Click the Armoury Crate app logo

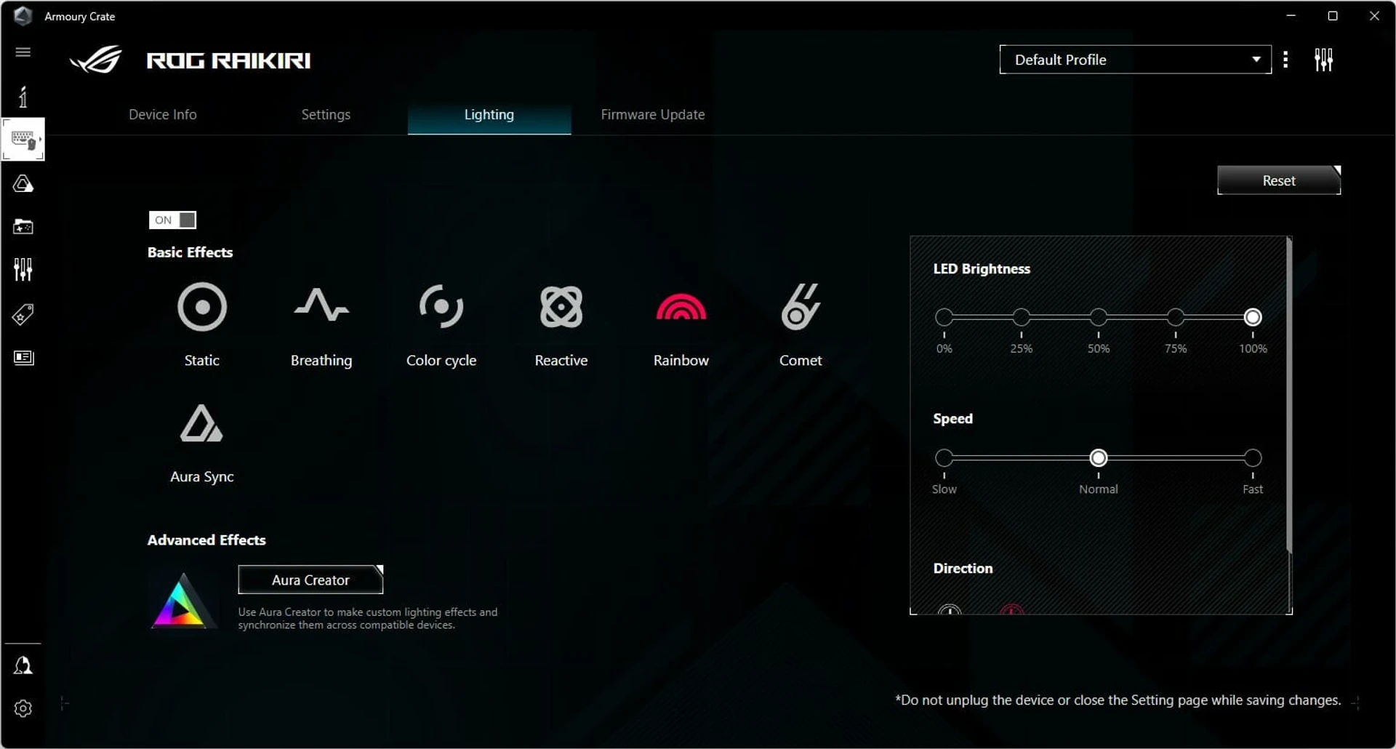[x=23, y=16]
